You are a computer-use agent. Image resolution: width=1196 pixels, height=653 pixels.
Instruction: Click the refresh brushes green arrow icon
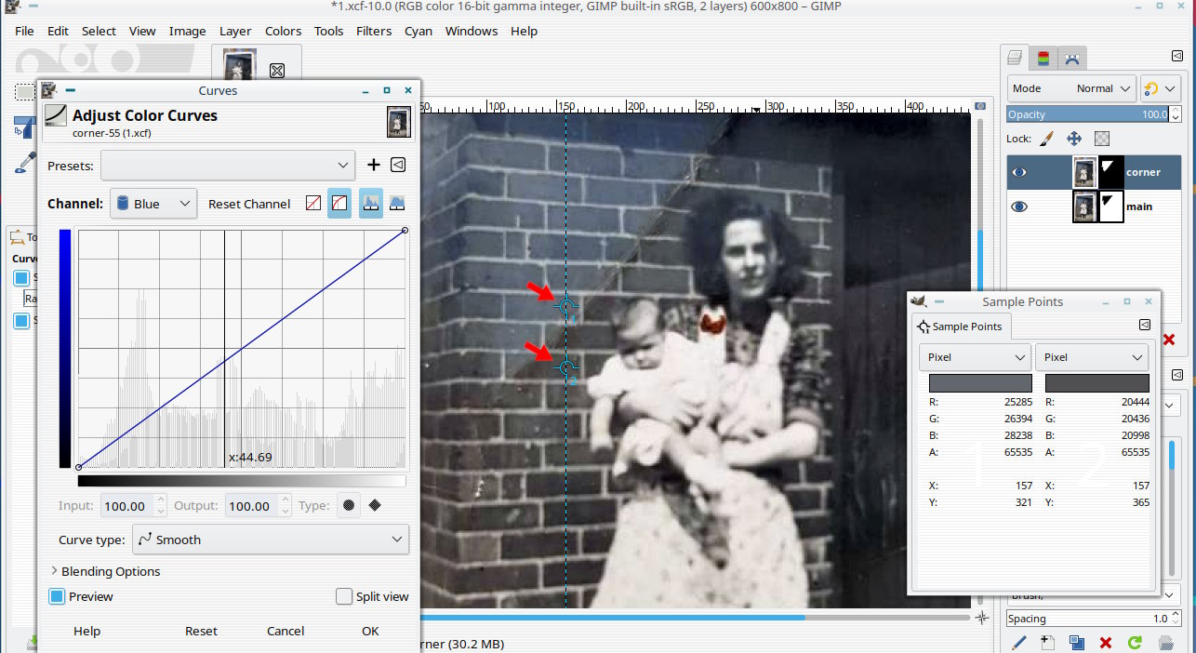[1135, 643]
